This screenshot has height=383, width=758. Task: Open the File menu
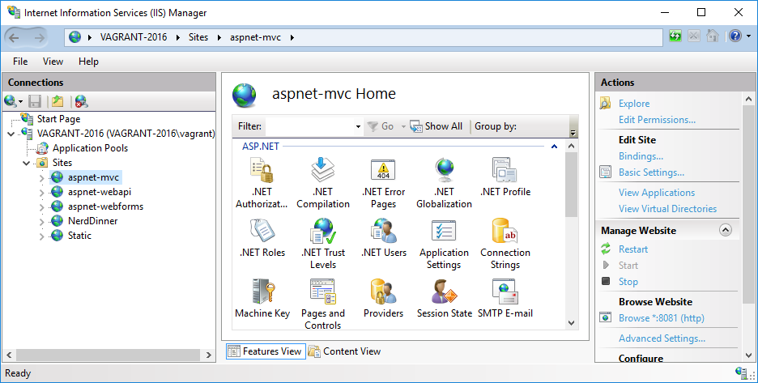click(x=20, y=62)
